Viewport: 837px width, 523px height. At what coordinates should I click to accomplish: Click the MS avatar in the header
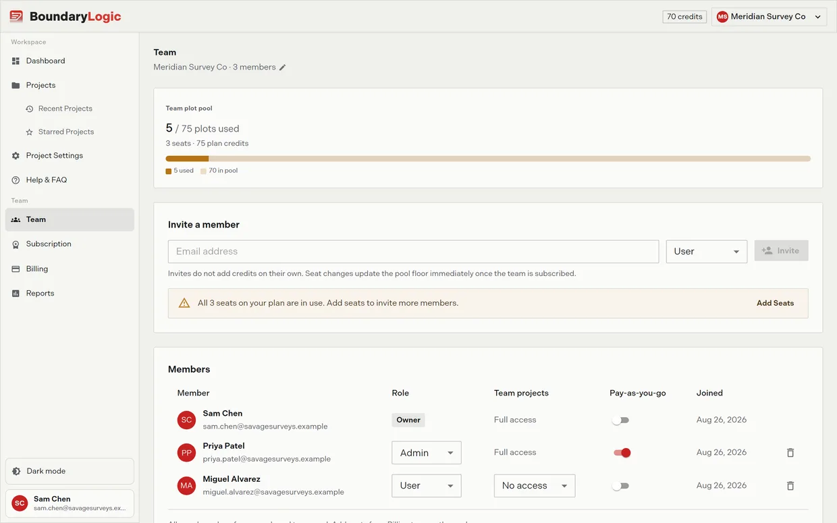point(722,17)
